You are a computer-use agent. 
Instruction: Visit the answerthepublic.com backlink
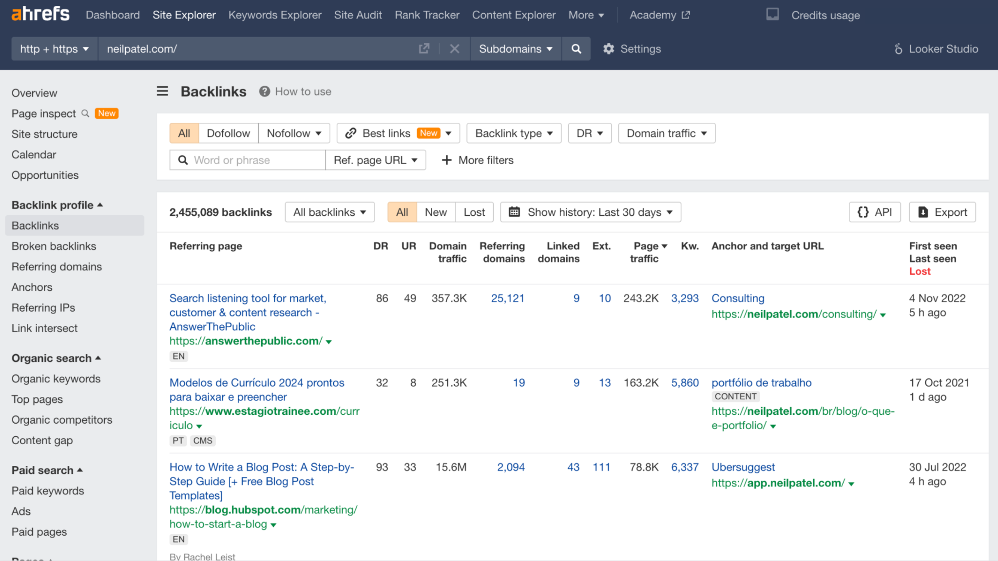point(246,340)
